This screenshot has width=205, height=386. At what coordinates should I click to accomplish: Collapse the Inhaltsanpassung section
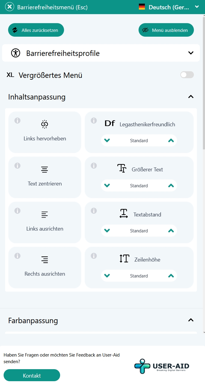click(x=191, y=97)
